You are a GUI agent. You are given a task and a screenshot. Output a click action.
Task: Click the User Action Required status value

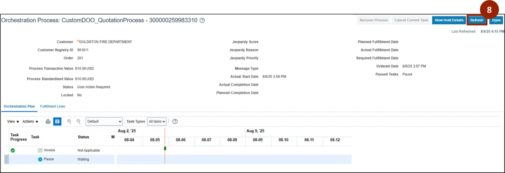93,87
